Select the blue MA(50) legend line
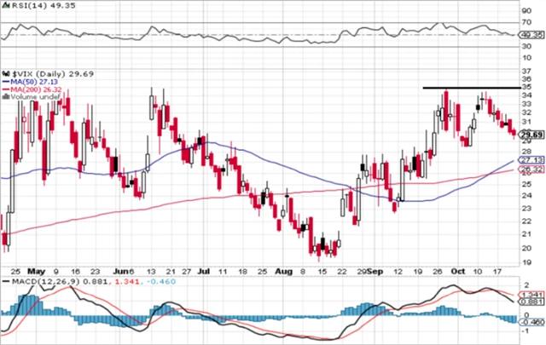 [6, 82]
